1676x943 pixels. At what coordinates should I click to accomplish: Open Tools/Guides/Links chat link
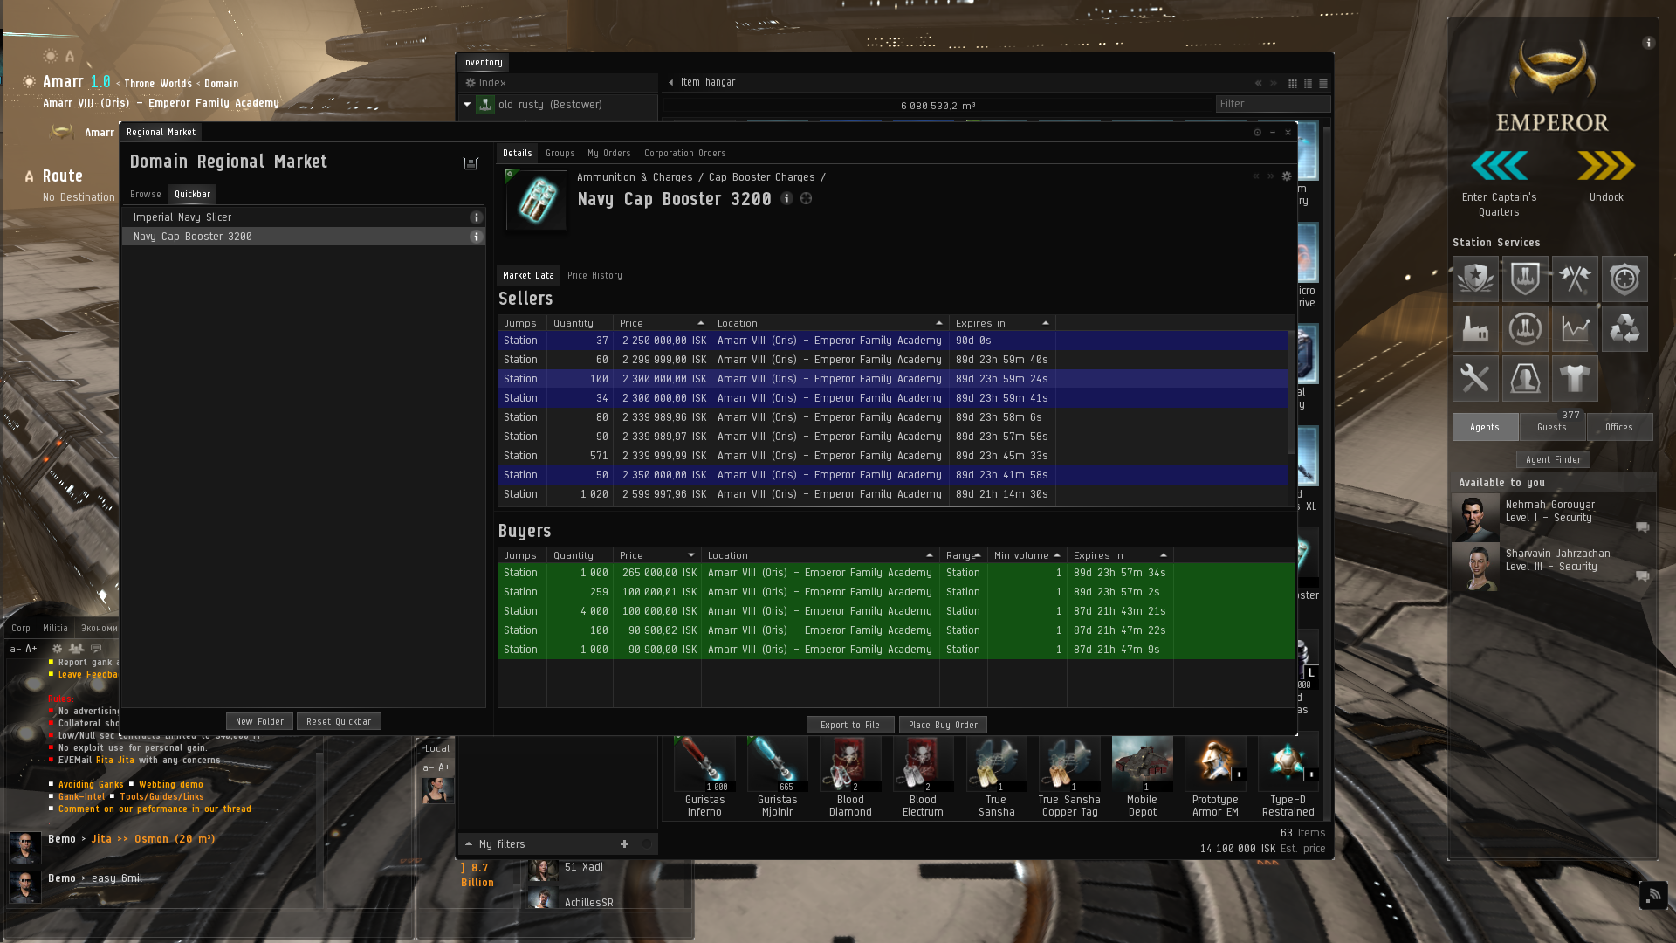coord(161,797)
